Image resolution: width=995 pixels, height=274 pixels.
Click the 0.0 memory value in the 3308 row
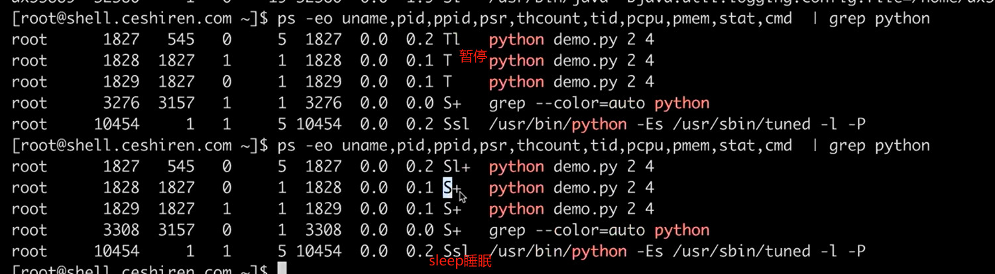420,230
